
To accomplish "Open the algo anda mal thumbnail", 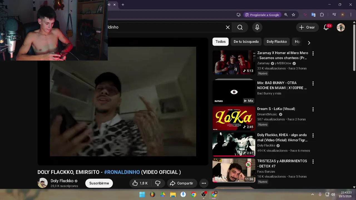I will coord(234,144).
